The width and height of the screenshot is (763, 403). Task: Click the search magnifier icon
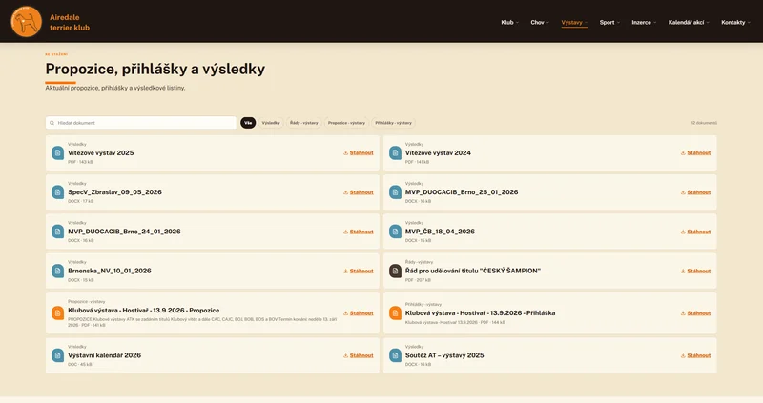52,123
